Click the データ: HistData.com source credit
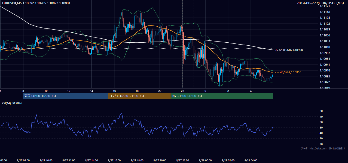348x163 pixels. (x=323, y=148)
